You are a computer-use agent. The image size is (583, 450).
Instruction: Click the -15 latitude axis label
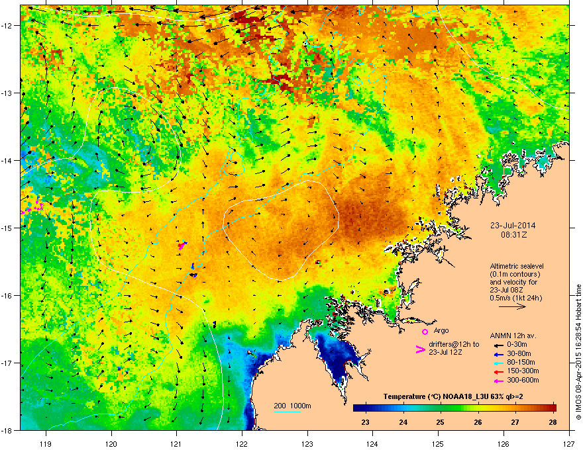pyautogui.click(x=7, y=228)
